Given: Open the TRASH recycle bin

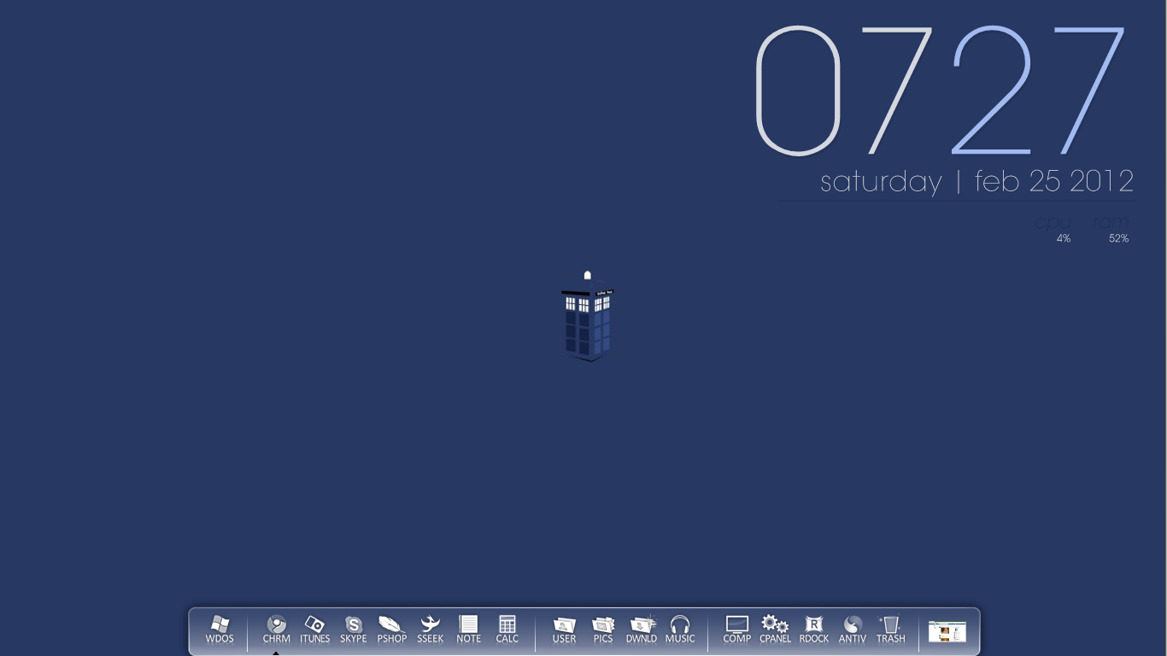Looking at the screenshot, I should point(890,630).
